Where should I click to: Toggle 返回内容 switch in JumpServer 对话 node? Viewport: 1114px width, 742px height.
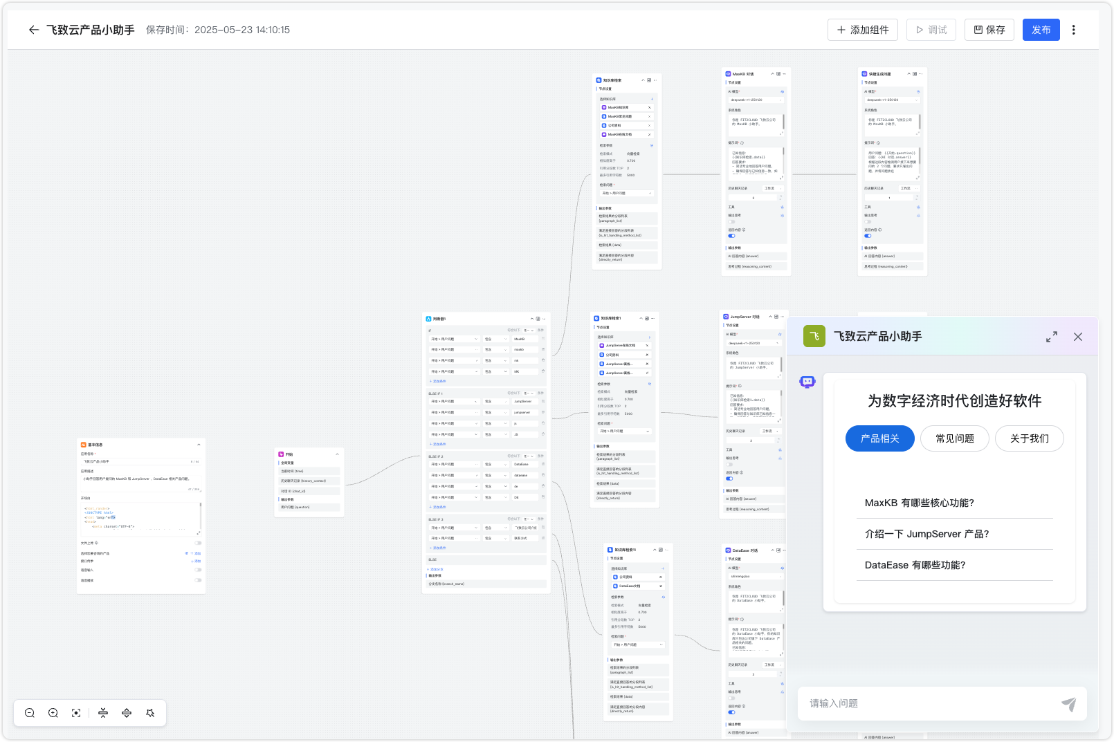(x=729, y=479)
